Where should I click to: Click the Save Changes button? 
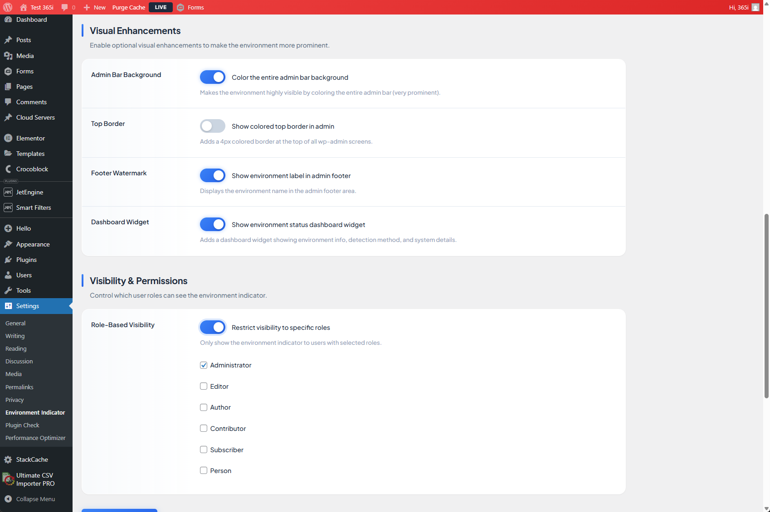[x=119, y=510]
